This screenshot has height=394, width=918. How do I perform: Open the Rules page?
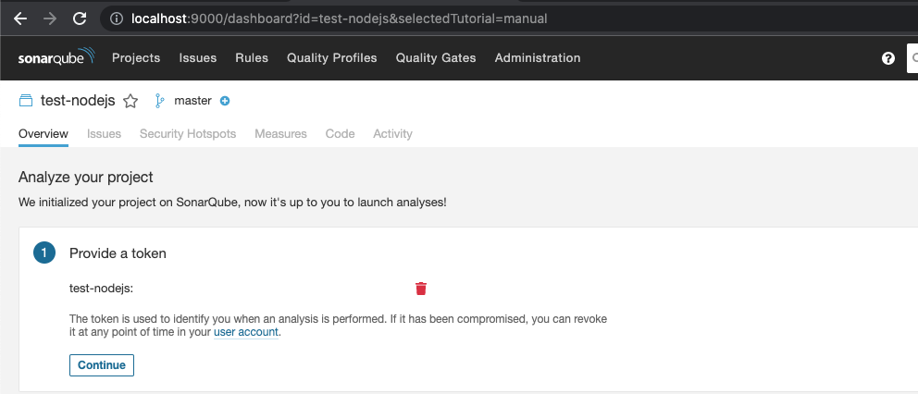(252, 58)
